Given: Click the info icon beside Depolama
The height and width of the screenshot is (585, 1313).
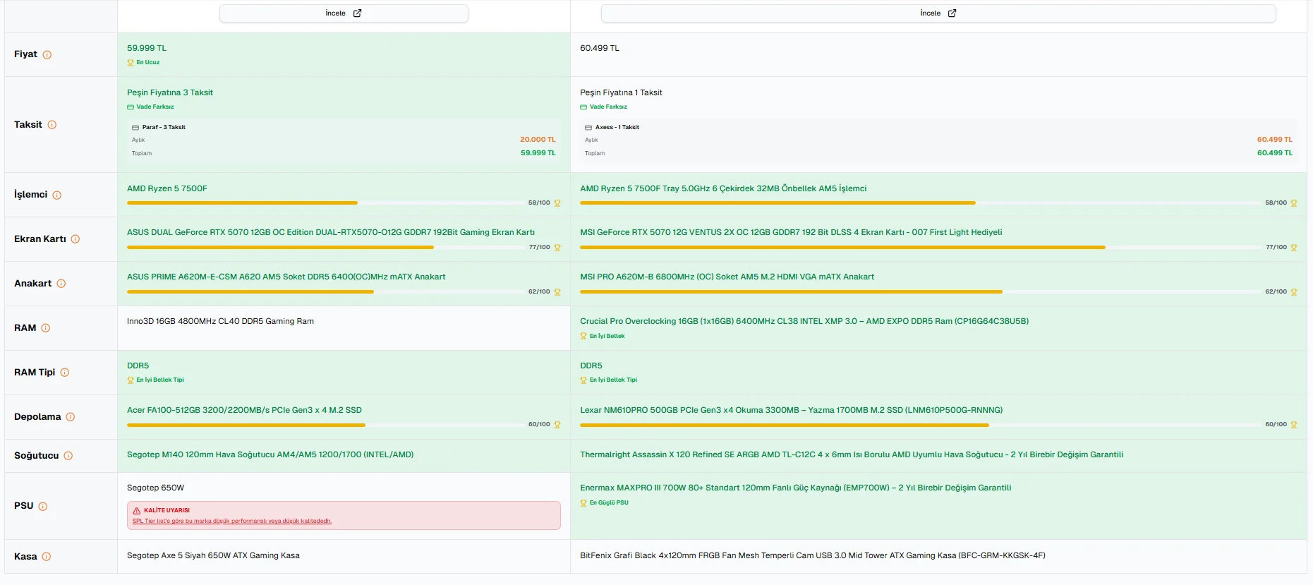Looking at the screenshot, I should point(71,417).
